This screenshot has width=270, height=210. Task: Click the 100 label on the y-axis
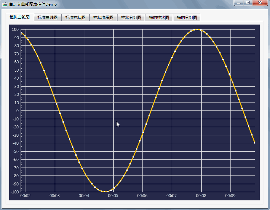click(x=15, y=29)
